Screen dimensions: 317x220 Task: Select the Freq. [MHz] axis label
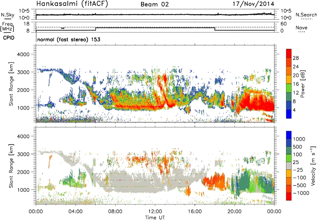tap(7, 27)
